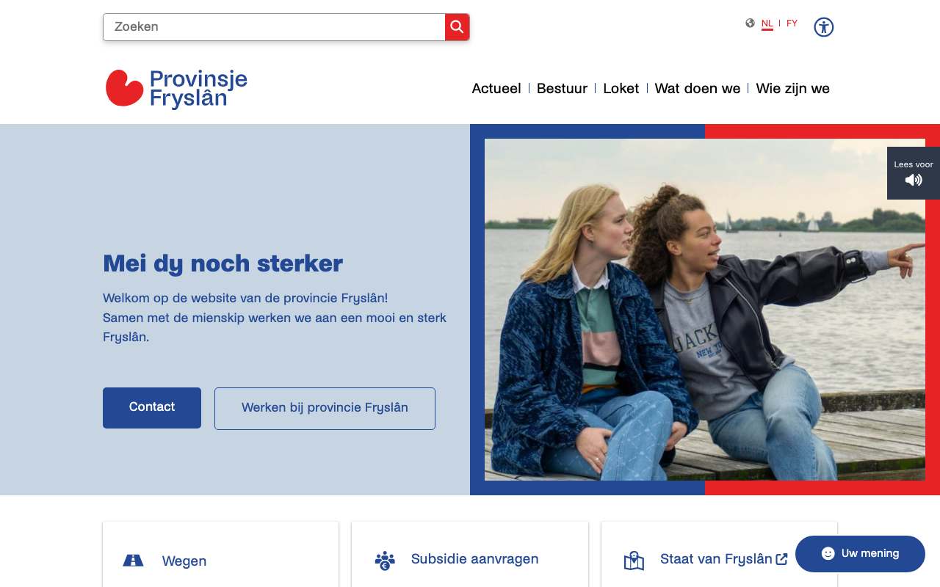Switch language to FY
Viewport: 940px width, 587px height.
tap(792, 23)
